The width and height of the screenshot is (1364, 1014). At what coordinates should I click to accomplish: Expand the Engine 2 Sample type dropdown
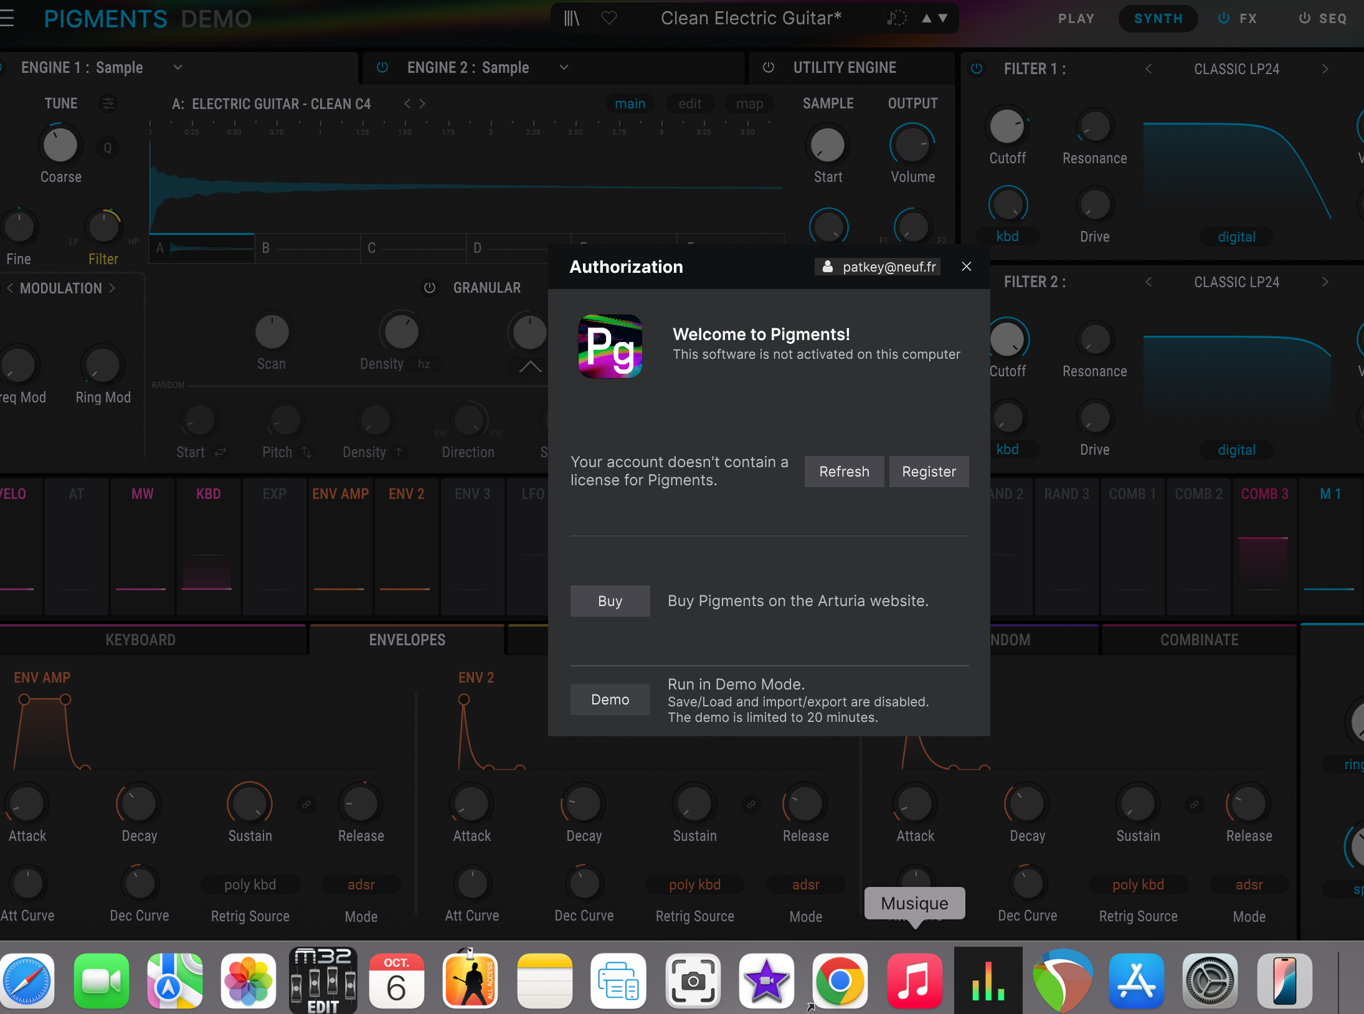tap(564, 67)
